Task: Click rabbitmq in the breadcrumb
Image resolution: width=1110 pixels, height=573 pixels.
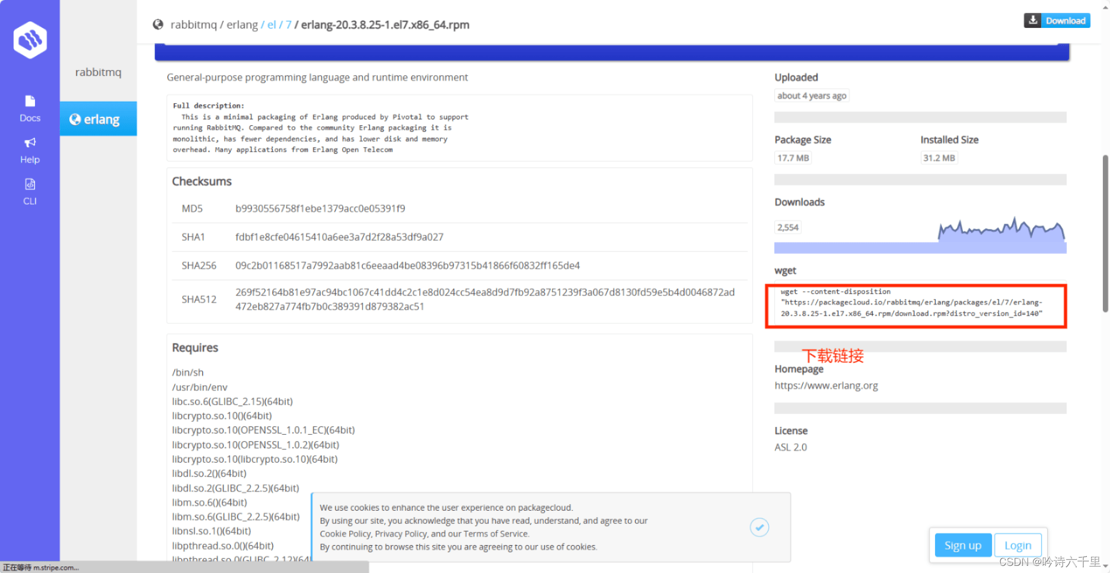Action: point(194,25)
